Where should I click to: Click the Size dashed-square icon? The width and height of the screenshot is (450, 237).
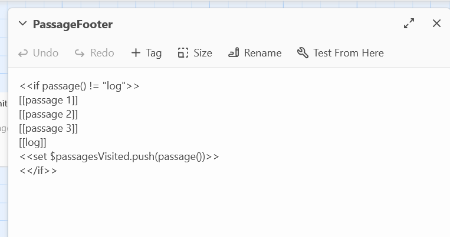pos(183,53)
